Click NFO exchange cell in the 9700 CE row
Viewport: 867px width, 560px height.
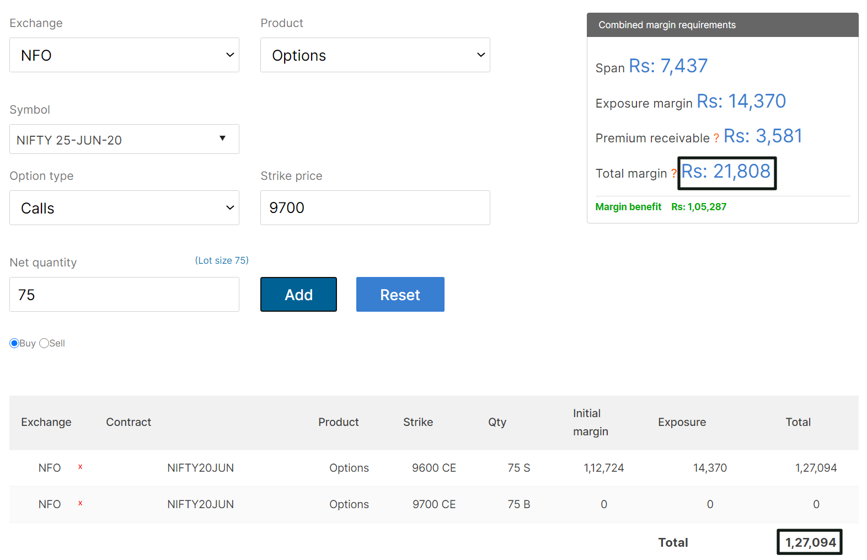(50, 504)
